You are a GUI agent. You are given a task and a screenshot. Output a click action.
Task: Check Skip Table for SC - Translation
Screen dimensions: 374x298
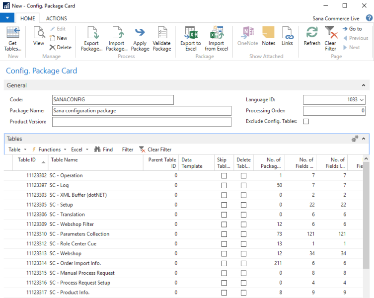224,215
